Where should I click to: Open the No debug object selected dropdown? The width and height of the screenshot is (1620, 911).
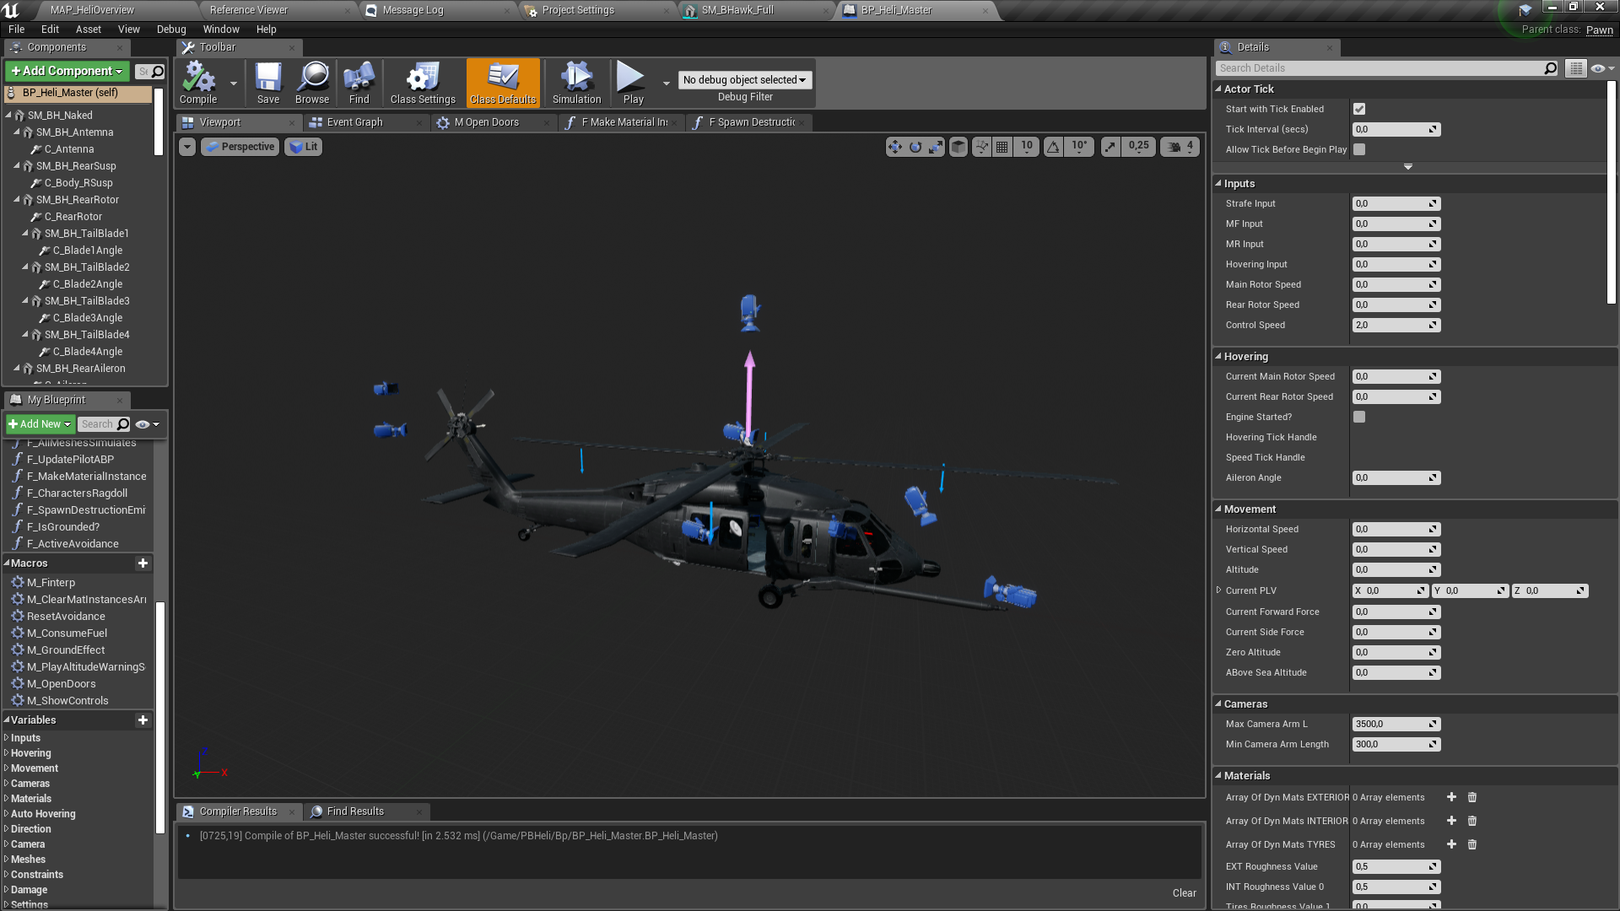(x=743, y=79)
